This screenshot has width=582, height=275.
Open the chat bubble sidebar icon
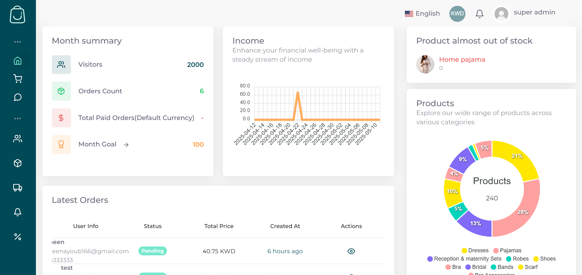click(x=18, y=97)
